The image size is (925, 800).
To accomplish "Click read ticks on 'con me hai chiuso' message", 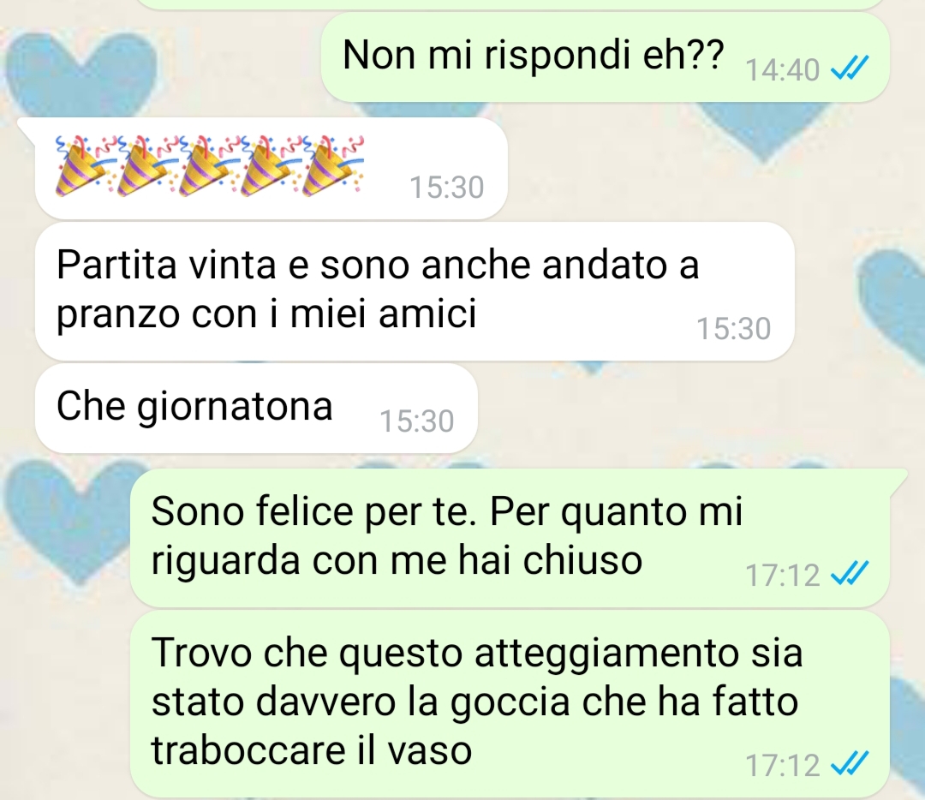I will click(x=850, y=574).
